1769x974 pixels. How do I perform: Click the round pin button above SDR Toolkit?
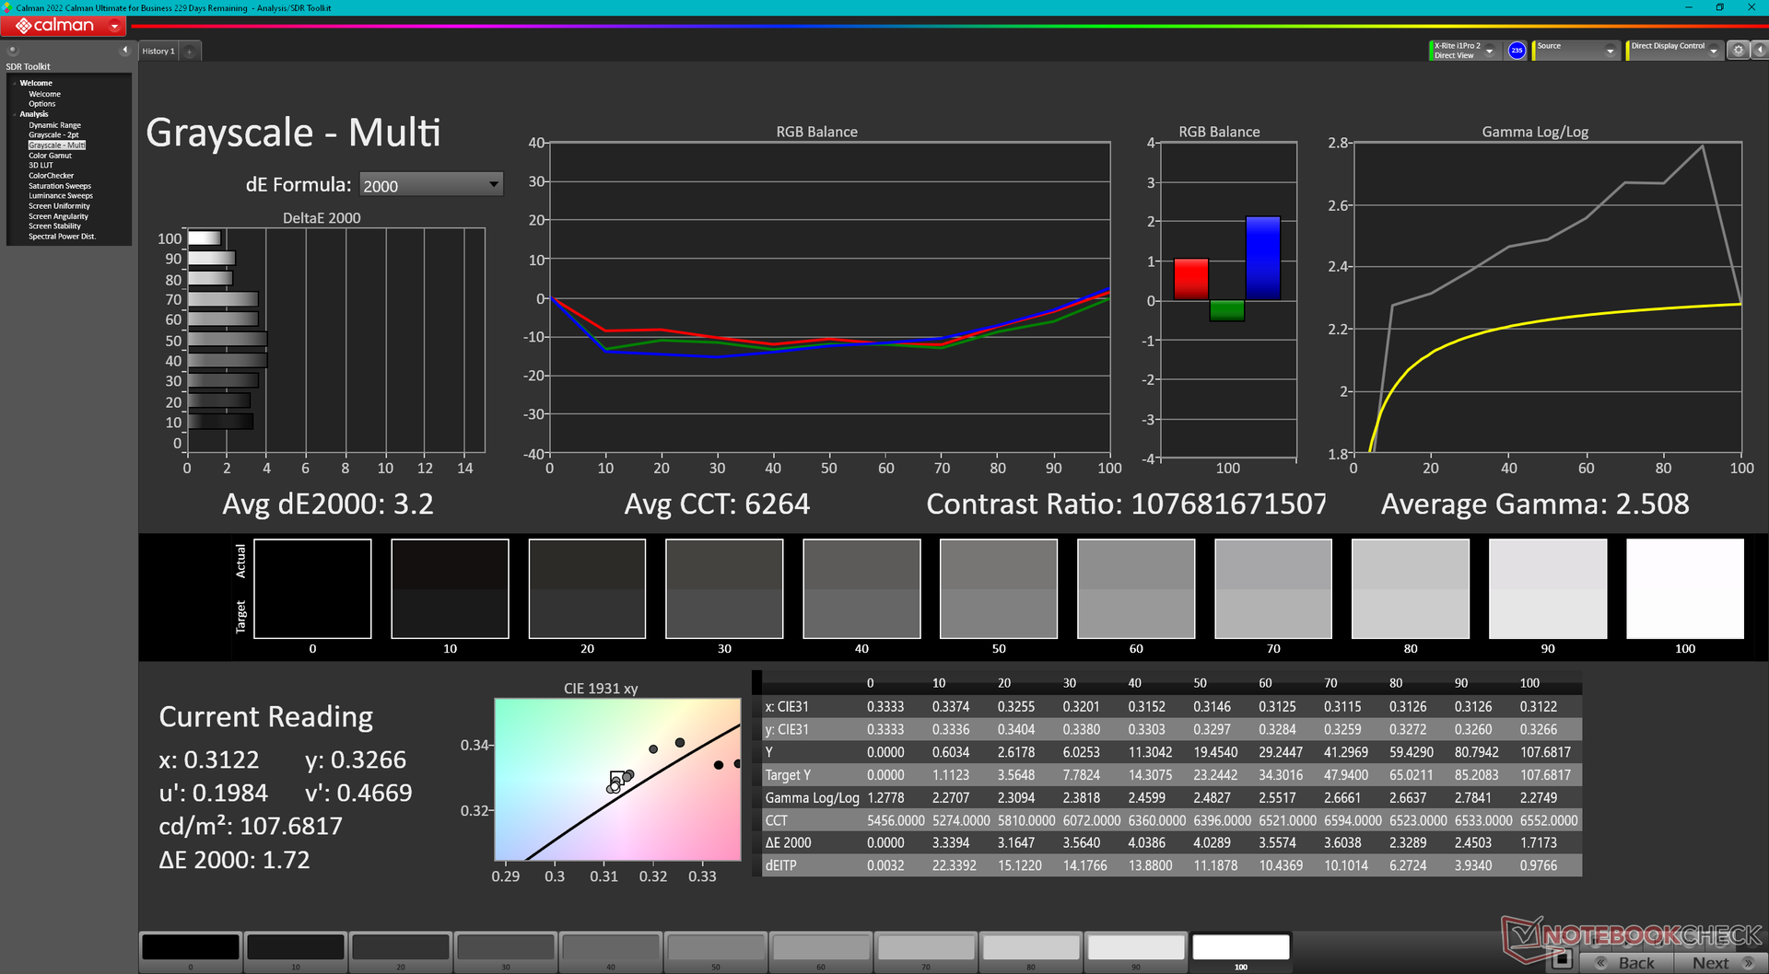(x=13, y=51)
